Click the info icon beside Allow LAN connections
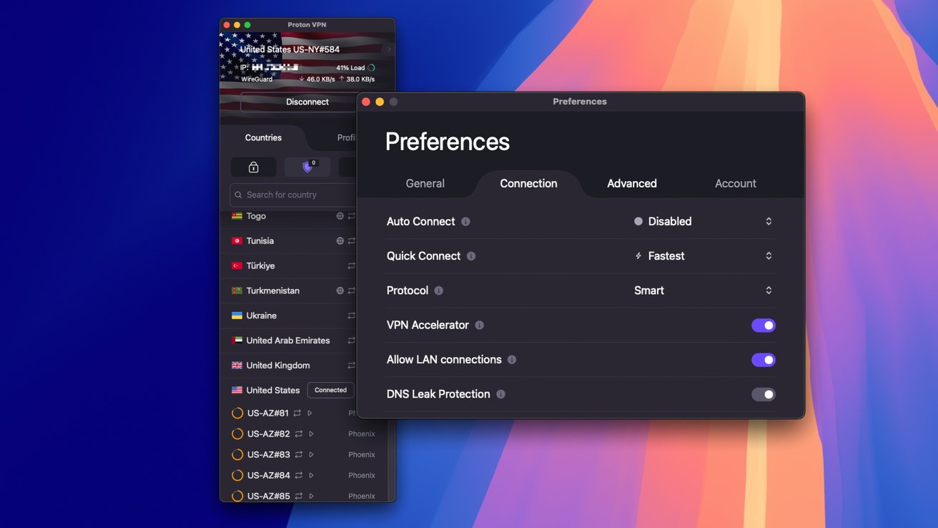The height and width of the screenshot is (528, 938). pos(512,360)
